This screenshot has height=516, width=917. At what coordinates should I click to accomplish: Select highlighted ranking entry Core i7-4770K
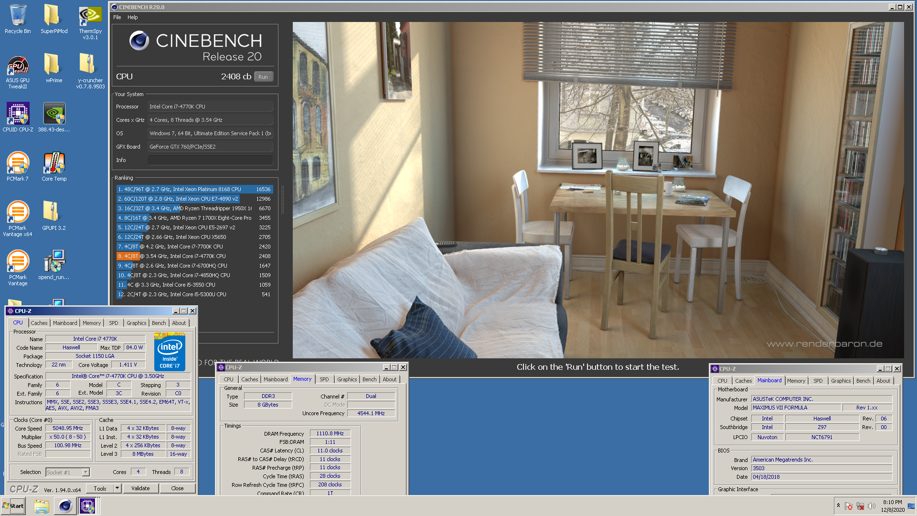pyautogui.click(x=194, y=256)
